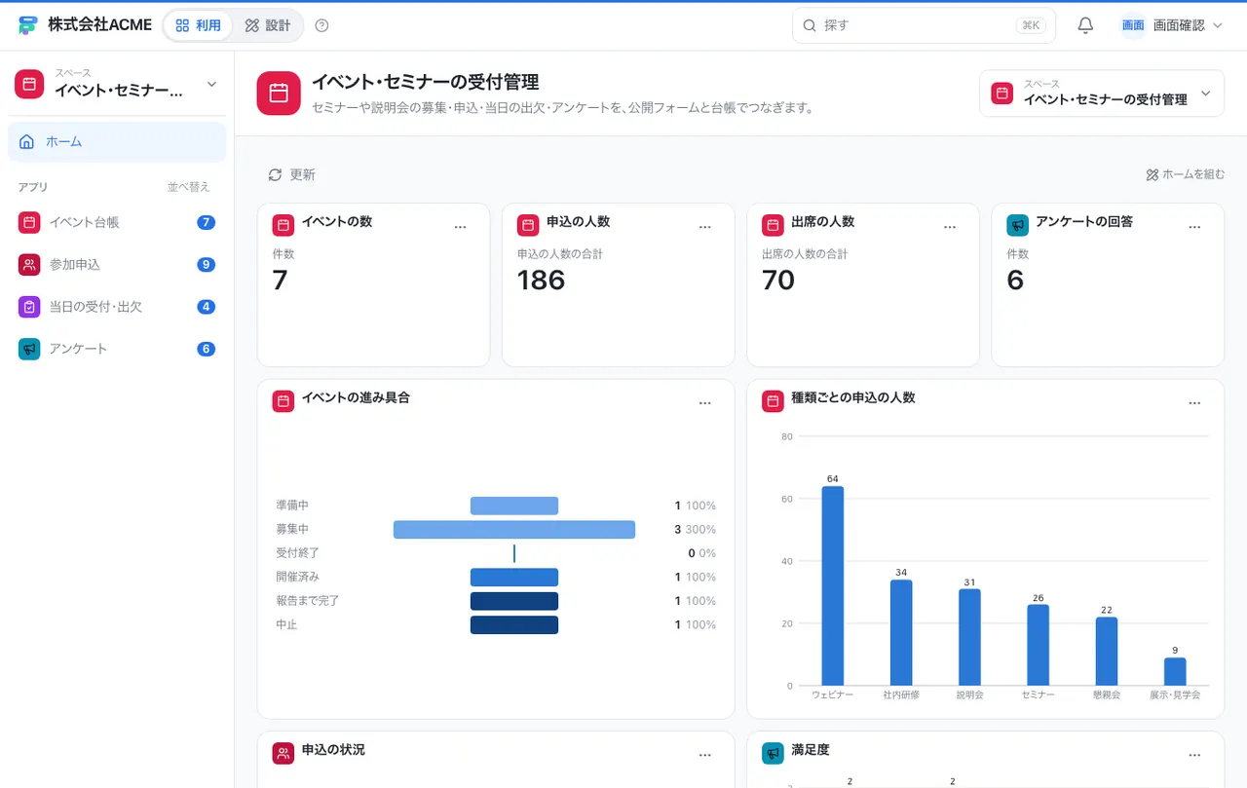Open the アンケート app in the sidebar
This screenshot has width=1247, height=788.
click(117, 349)
